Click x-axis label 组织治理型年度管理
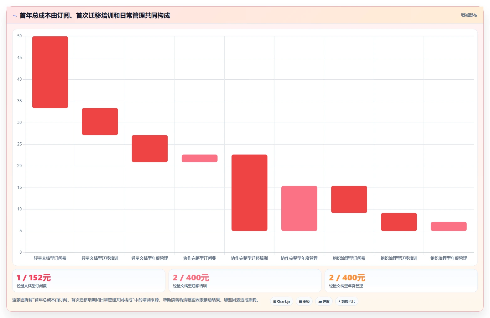The image size is (490, 318). pos(449,258)
